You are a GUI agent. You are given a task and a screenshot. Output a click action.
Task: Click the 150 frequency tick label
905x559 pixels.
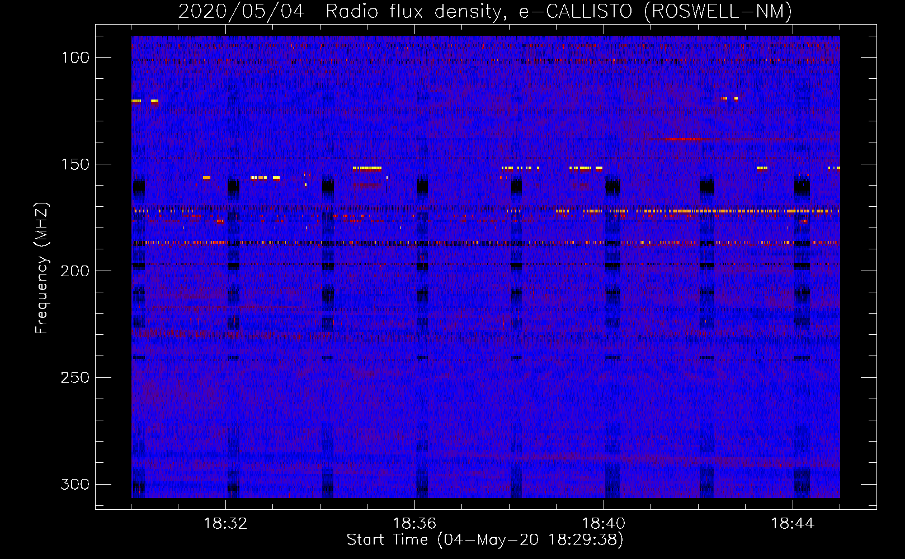[75, 164]
